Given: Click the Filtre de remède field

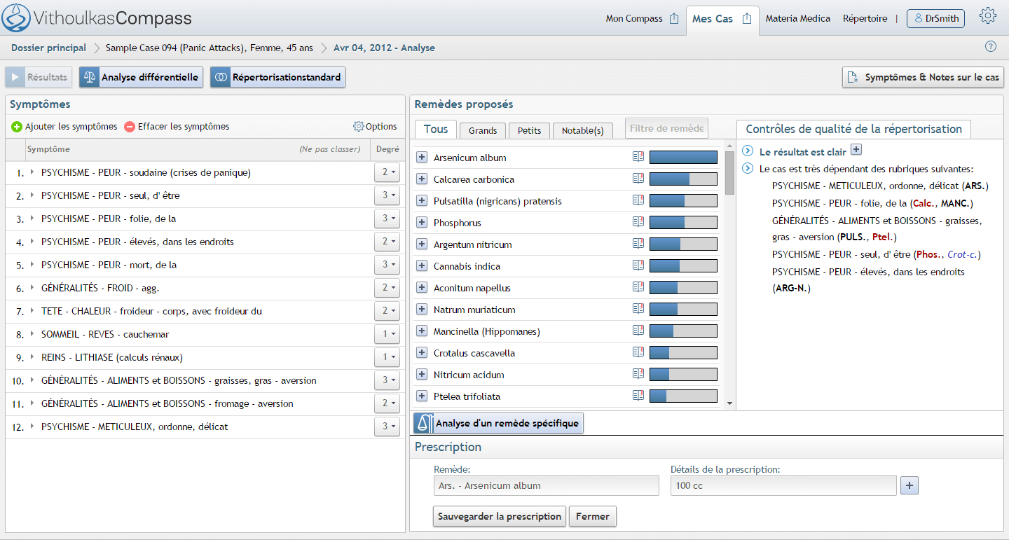Looking at the screenshot, I should click(666, 128).
